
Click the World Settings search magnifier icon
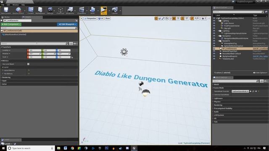point(258,81)
